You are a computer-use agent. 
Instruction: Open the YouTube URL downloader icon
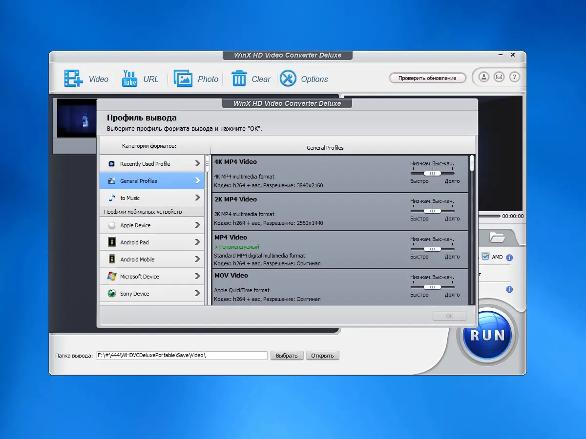pos(129,79)
